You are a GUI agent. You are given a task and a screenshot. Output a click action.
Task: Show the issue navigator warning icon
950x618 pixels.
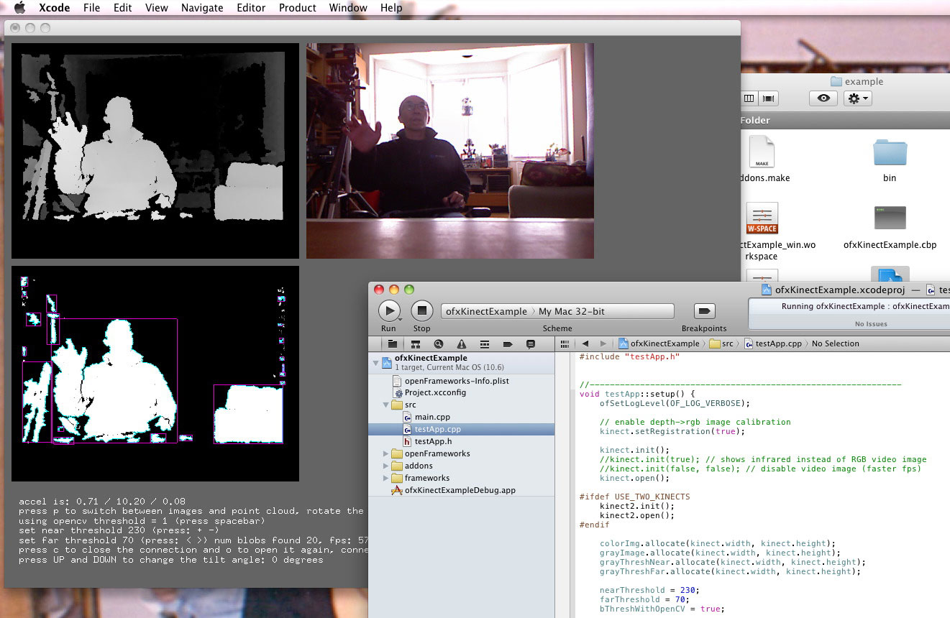(461, 344)
